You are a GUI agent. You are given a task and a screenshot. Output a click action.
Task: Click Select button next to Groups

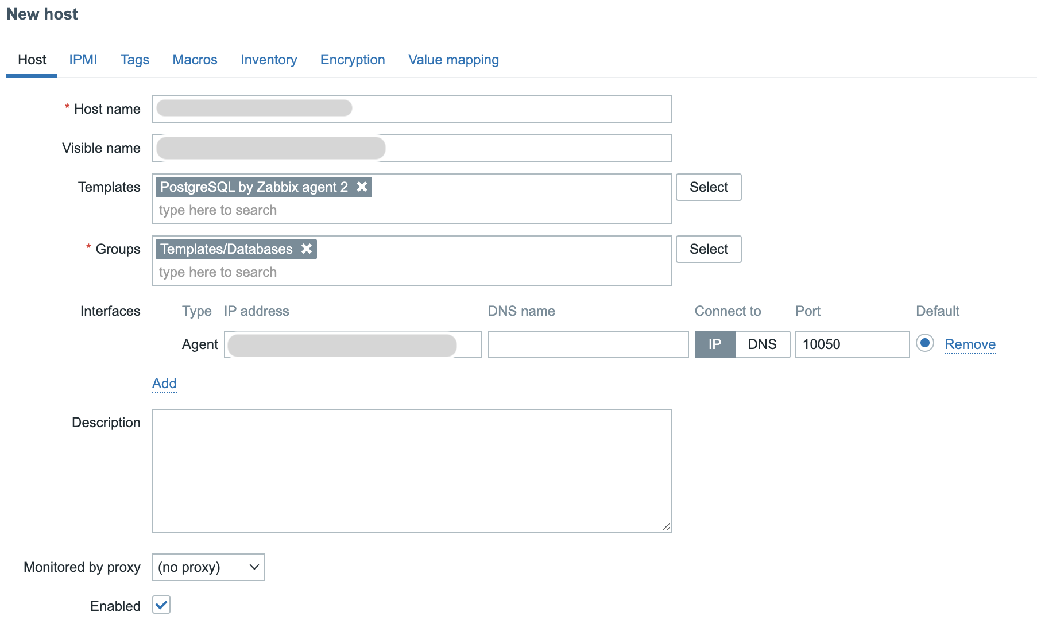[x=709, y=249]
